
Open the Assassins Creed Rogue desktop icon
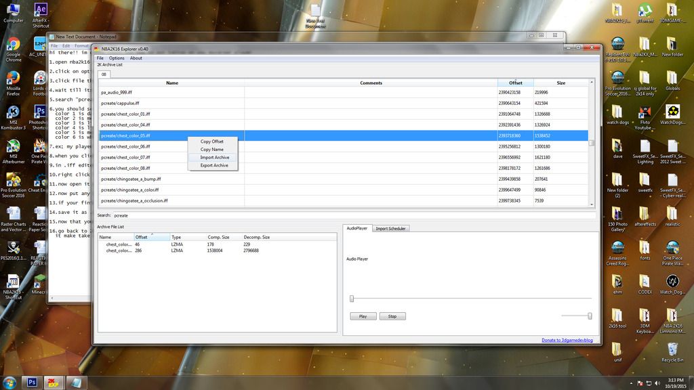[x=617, y=253]
